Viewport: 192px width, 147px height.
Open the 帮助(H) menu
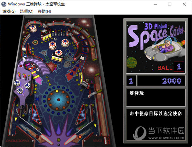44,11
